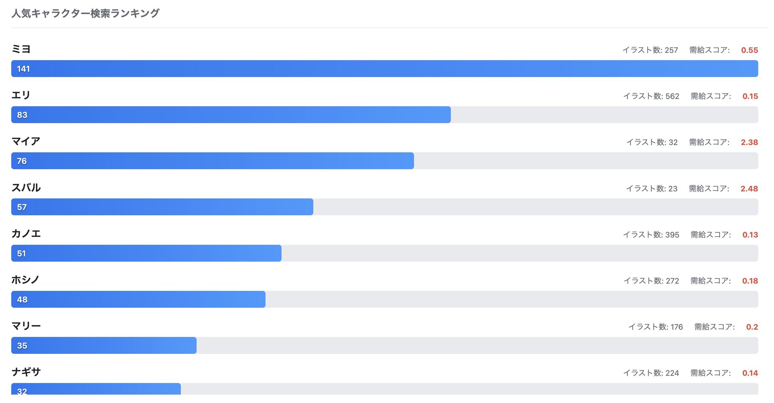Click the ミヨ supply score 0.55
Image resolution: width=774 pixels, height=403 pixels.
point(750,50)
